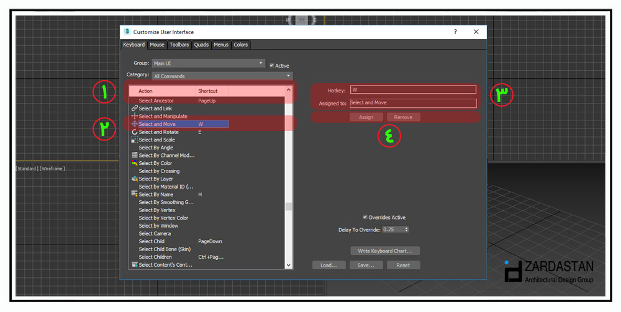Click the Select By Channel Mod icon
Image resolution: width=621 pixels, height=312 pixels.
135,155
